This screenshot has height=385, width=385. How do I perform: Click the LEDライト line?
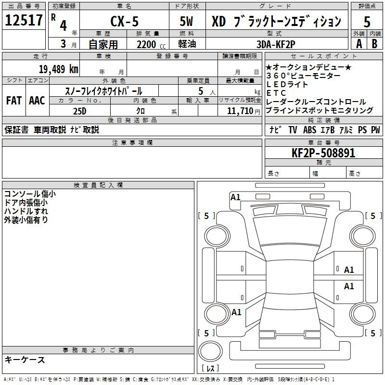287,85
